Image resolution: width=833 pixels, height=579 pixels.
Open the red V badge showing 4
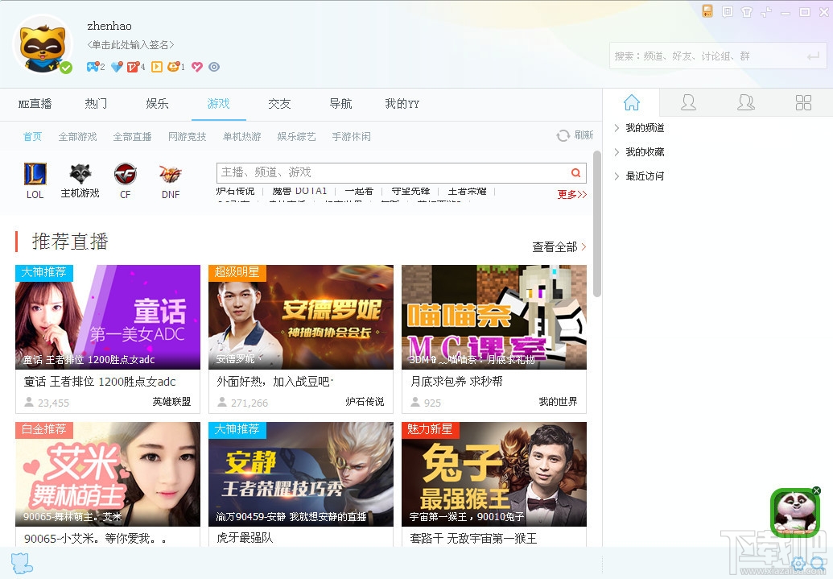pyautogui.click(x=133, y=67)
